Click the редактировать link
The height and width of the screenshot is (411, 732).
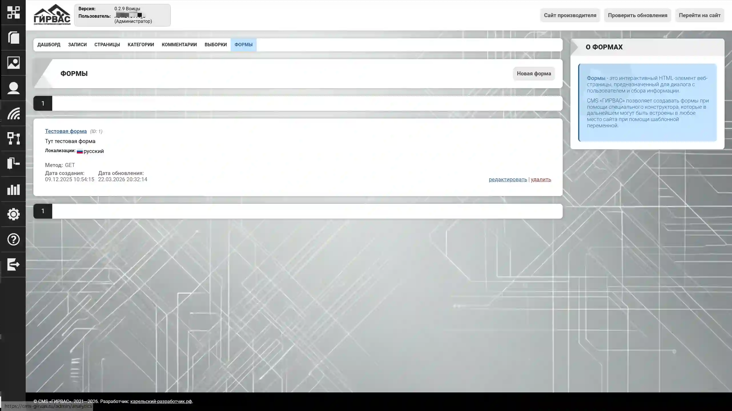pos(508,180)
